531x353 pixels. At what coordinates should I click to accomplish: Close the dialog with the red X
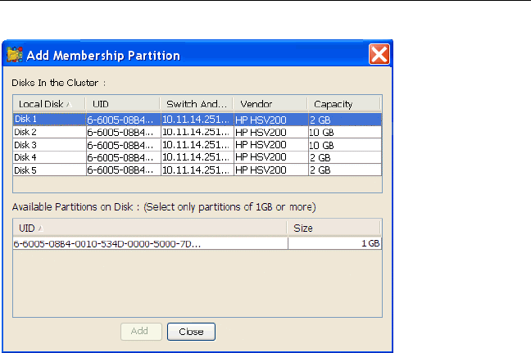coord(378,56)
